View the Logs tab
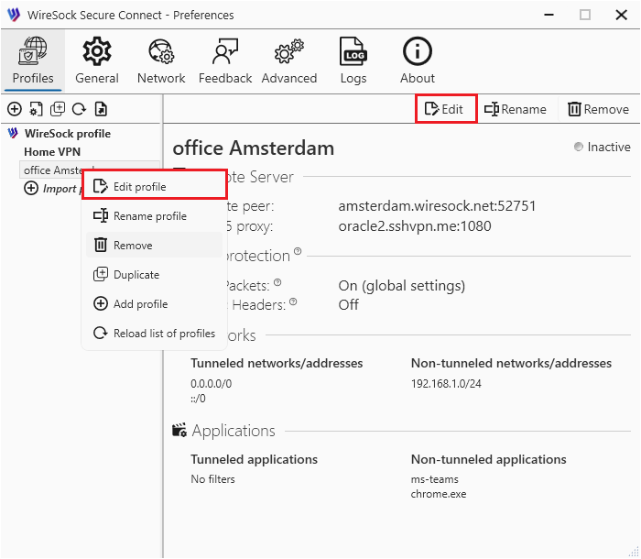641x559 pixels. 353,60
